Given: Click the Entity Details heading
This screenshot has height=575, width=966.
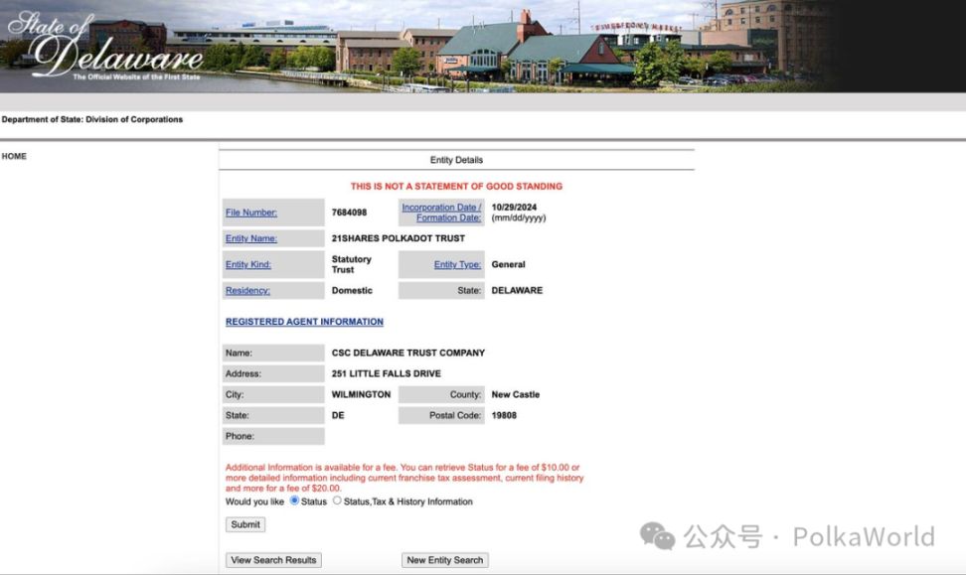Looking at the screenshot, I should tap(456, 160).
